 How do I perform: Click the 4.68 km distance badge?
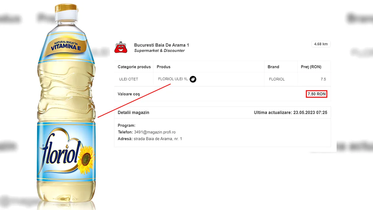(321, 44)
